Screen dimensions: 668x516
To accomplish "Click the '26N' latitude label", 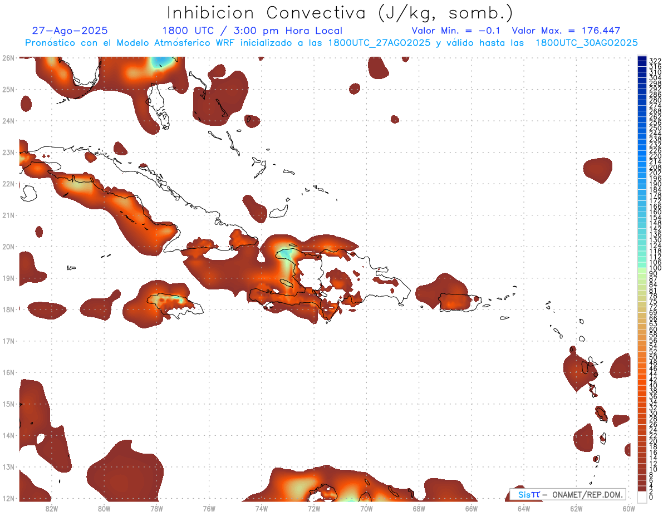I will tap(8, 57).
